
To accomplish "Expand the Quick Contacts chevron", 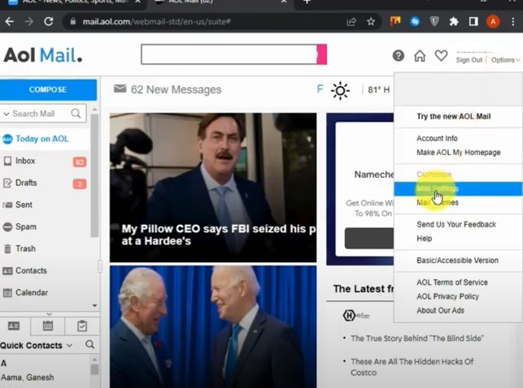I will tap(69, 346).
